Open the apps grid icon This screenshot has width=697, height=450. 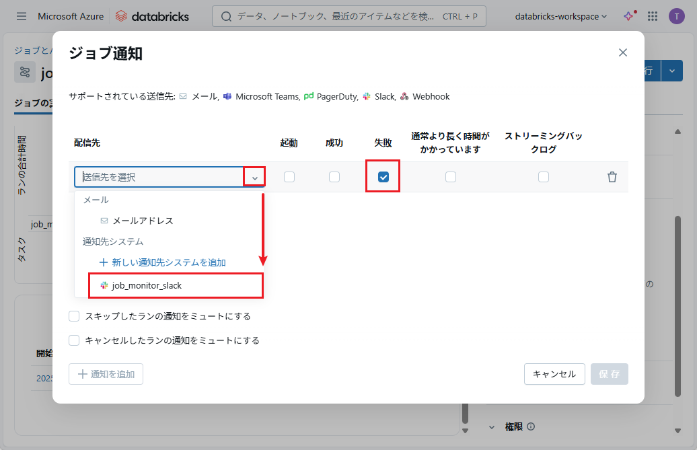(652, 16)
